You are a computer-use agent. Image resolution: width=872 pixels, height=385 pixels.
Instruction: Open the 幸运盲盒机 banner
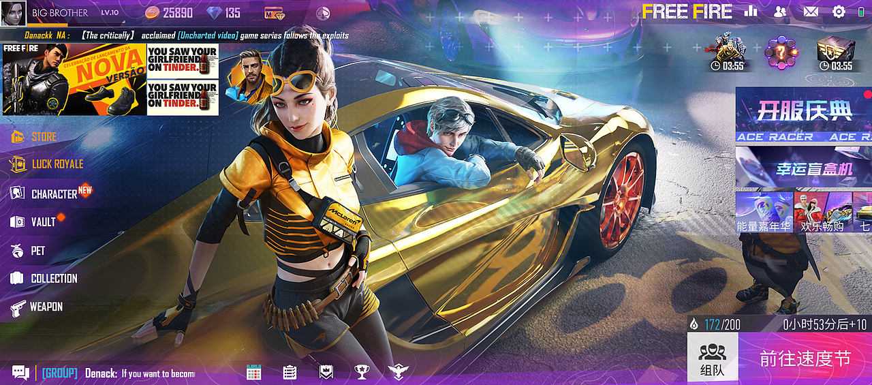[x=804, y=168]
